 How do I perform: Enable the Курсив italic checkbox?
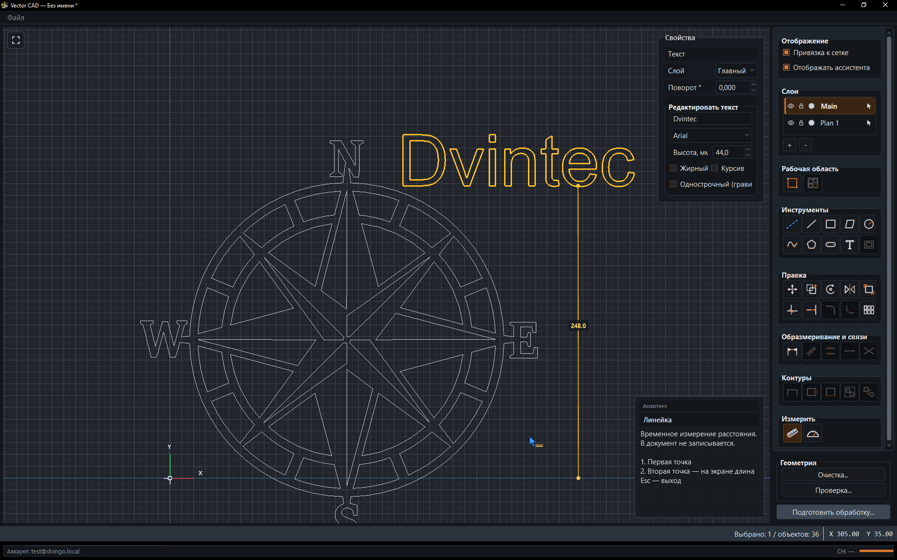pyautogui.click(x=714, y=168)
